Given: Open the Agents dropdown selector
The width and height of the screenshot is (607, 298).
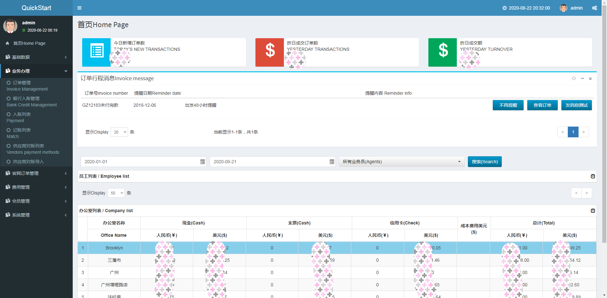Looking at the screenshot, I should 402,162.
